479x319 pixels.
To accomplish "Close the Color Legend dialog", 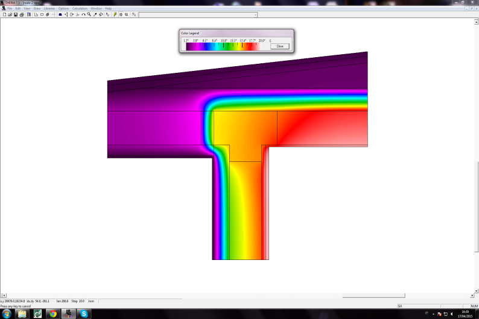I will click(x=279, y=46).
